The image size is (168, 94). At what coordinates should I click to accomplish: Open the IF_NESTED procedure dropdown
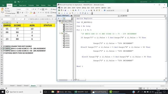165,16
